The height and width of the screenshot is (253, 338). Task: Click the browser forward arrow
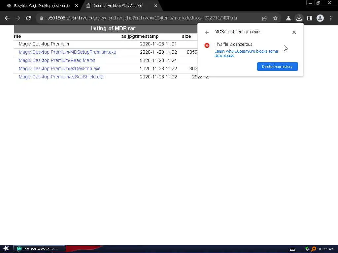tap(18, 18)
